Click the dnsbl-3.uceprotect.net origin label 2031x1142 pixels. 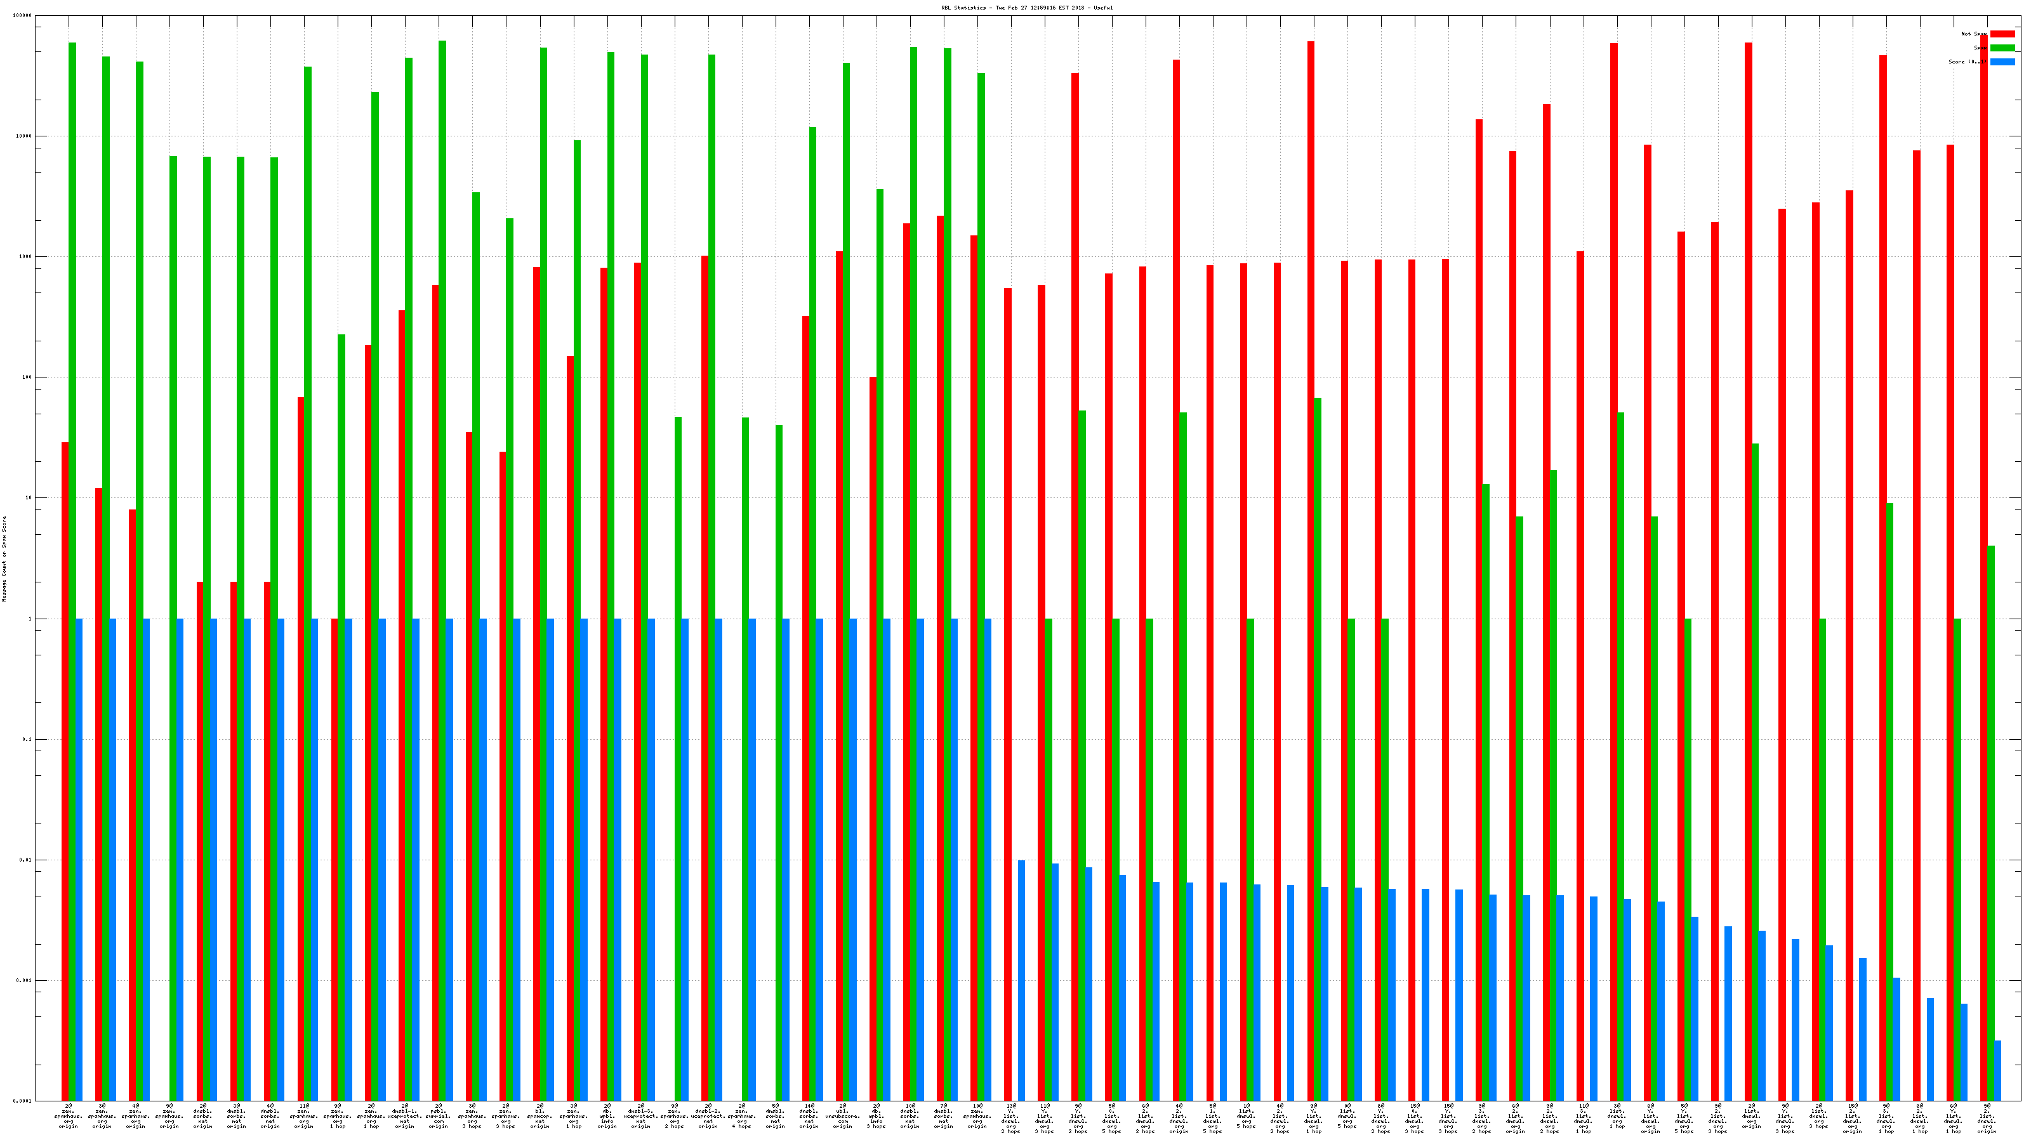coord(640,1116)
